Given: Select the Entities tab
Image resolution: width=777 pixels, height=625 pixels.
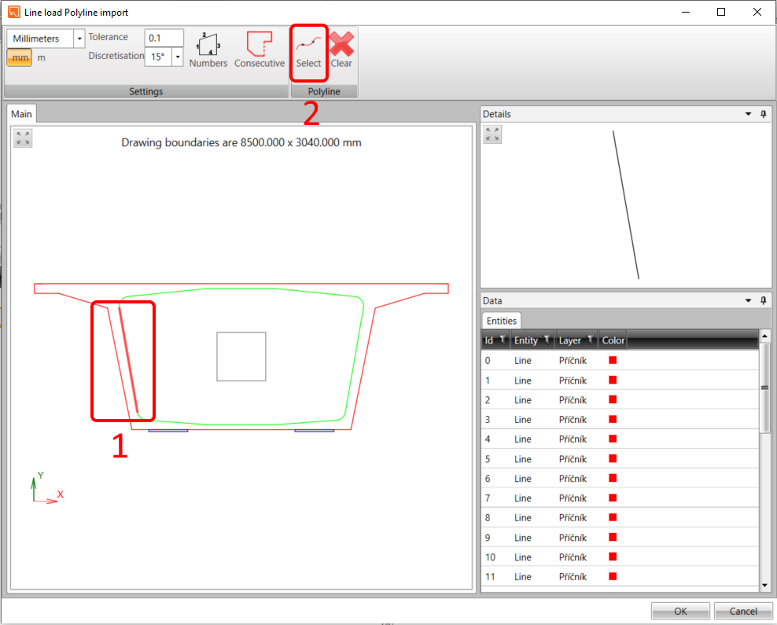Looking at the screenshot, I should 502,321.
